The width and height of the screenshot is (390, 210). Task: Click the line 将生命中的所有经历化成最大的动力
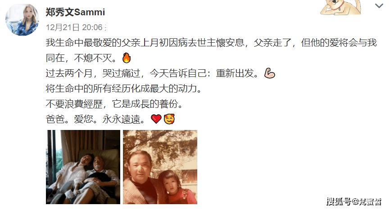point(123,89)
